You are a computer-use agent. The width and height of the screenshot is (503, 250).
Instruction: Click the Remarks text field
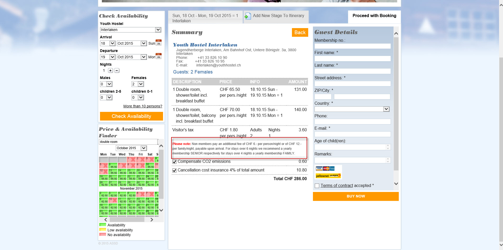(x=353, y=160)
